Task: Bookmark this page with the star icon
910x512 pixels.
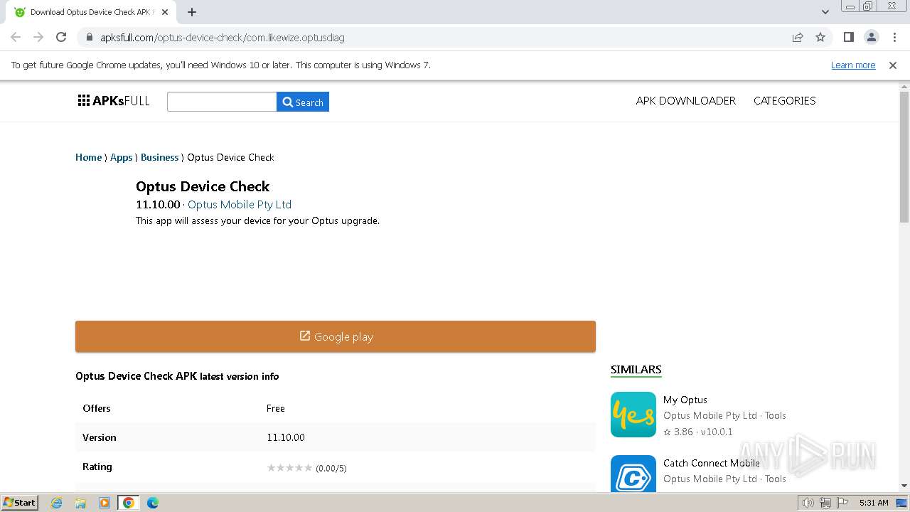Action: point(820,37)
